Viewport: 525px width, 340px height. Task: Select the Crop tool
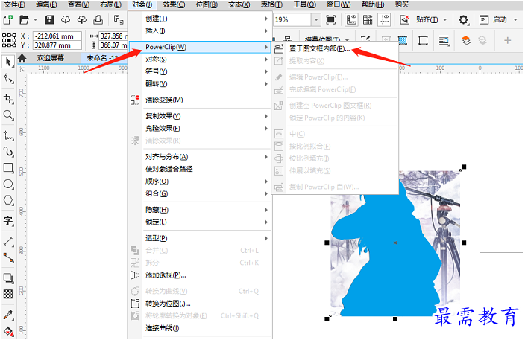tap(8, 98)
